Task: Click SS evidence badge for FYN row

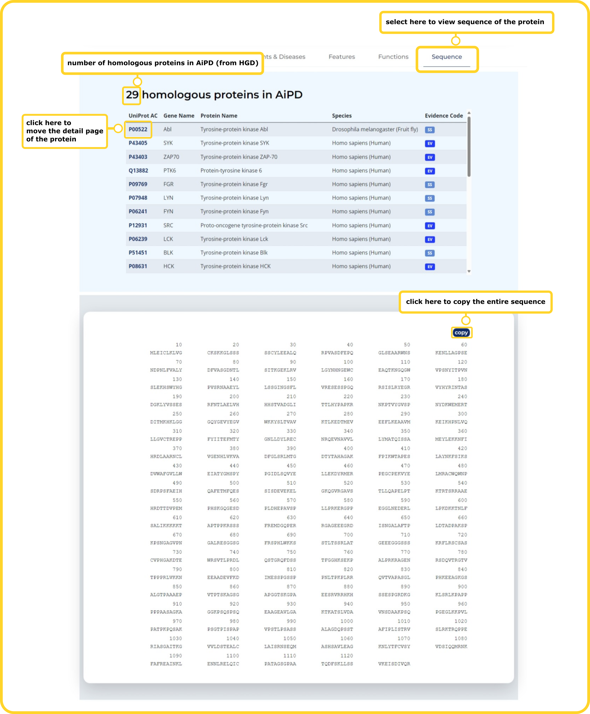Action: pyautogui.click(x=430, y=212)
